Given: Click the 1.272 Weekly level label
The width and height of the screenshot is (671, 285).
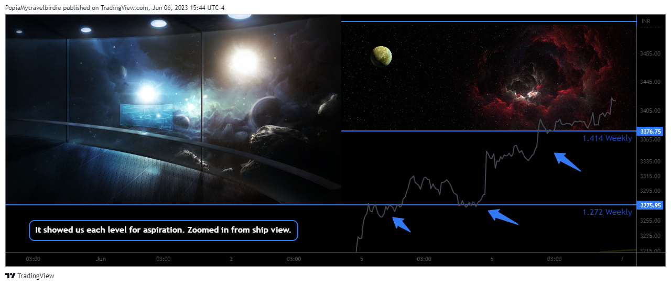Looking at the screenshot, I should (607, 212).
